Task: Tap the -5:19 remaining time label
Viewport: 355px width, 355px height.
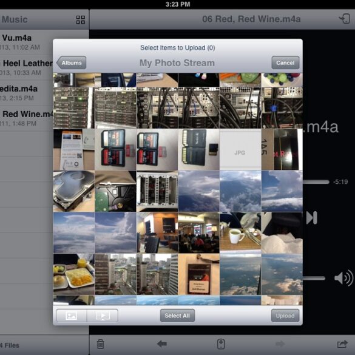Action: point(340,182)
